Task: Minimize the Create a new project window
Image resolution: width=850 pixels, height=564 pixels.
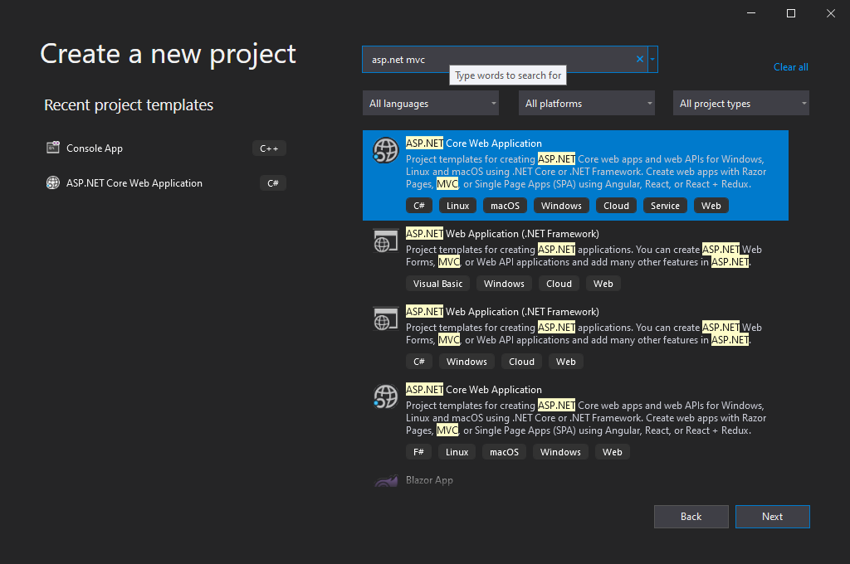Action: (750, 13)
